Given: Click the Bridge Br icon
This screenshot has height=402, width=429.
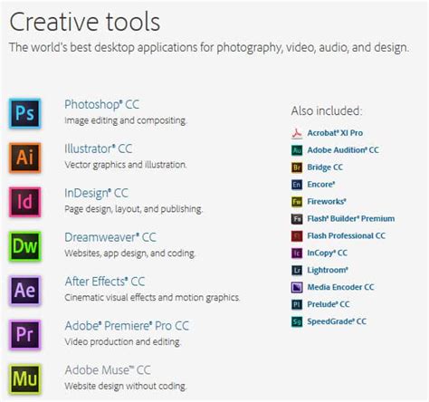Looking at the screenshot, I should tap(297, 167).
